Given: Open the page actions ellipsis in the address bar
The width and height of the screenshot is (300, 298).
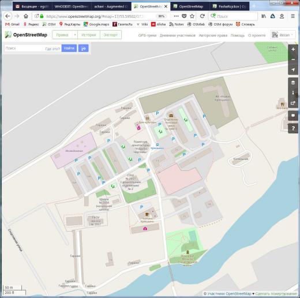Looking at the screenshot, I should pos(176,16).
